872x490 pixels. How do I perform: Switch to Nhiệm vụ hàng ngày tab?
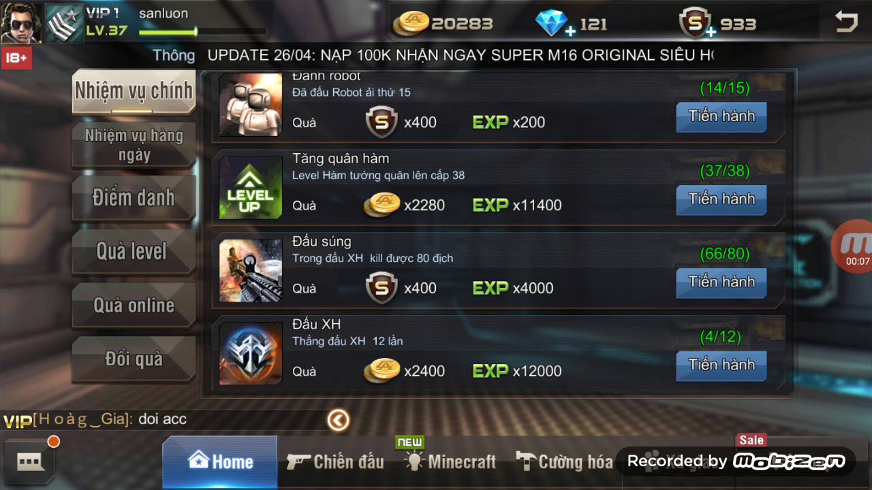click(134, 145)
